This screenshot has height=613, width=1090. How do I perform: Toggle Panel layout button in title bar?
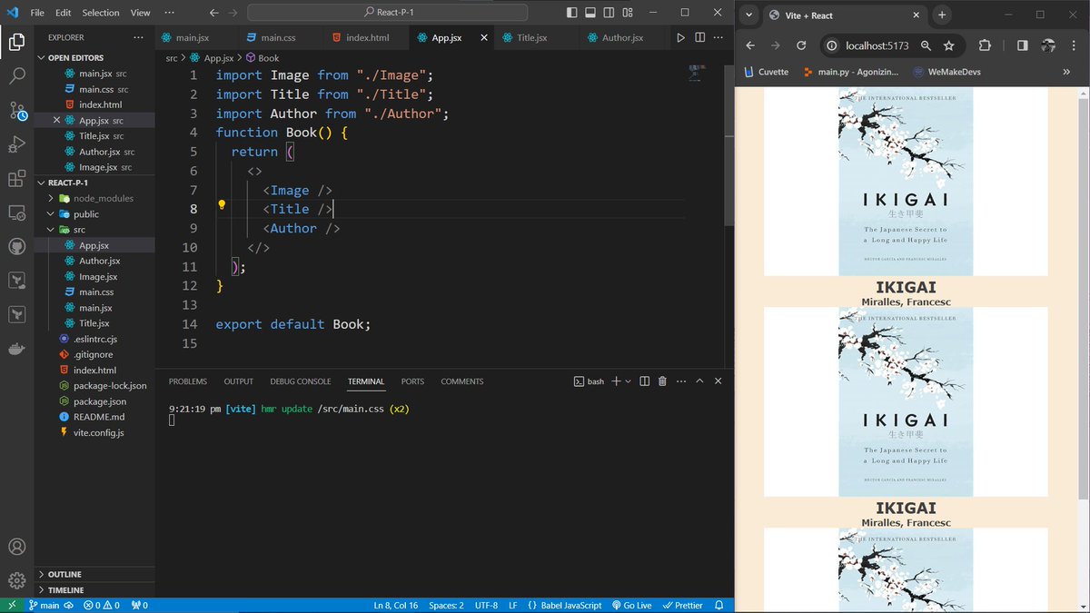tap(590, 13)
